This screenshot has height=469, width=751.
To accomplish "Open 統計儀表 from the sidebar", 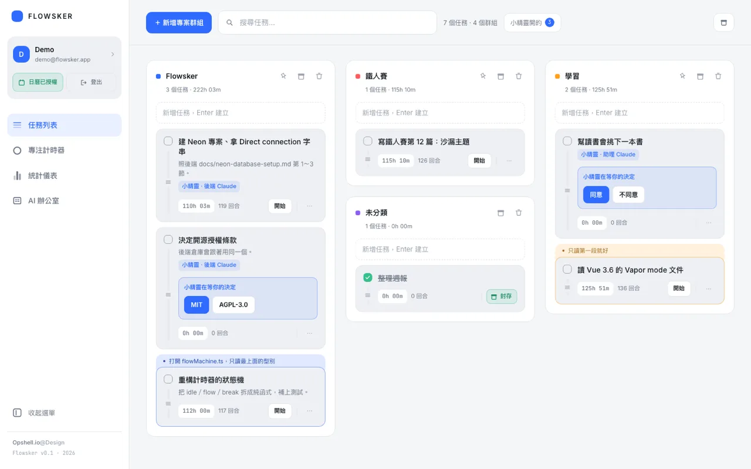I will tap(65, 175).
